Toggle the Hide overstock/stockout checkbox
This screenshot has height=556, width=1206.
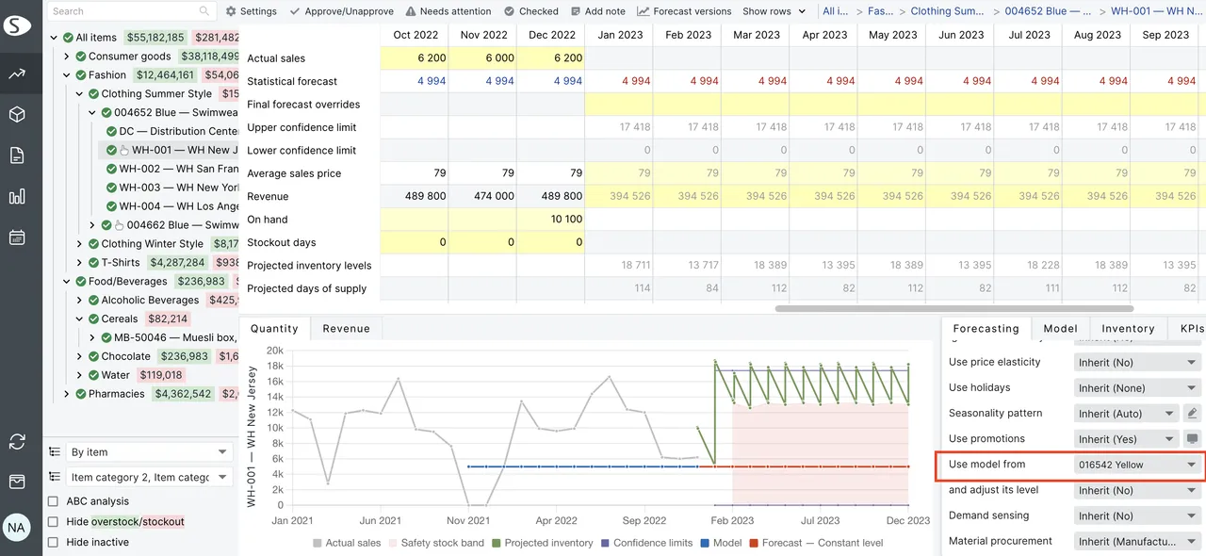(x=54, y=521)
